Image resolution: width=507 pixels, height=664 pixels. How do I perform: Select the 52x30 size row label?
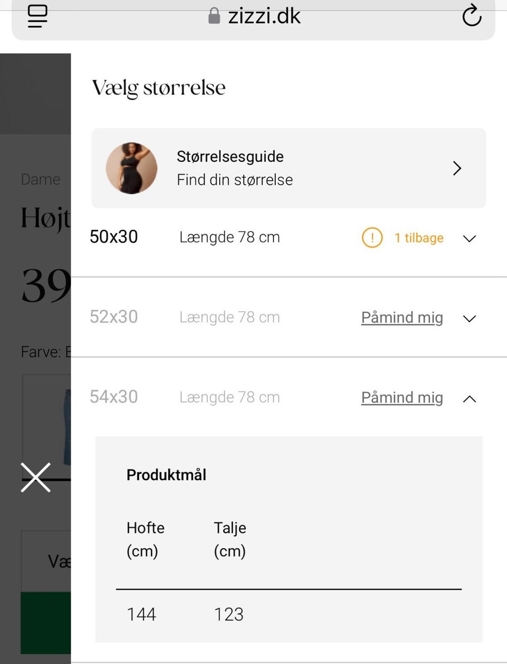(x=114, y=317)
